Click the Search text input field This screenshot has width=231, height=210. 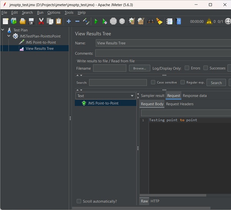118,83
